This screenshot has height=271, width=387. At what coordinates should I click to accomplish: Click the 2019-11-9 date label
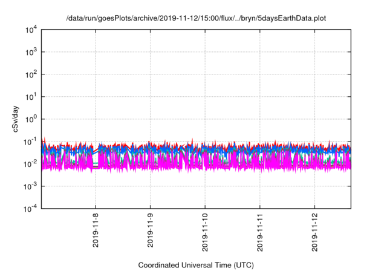150,230
